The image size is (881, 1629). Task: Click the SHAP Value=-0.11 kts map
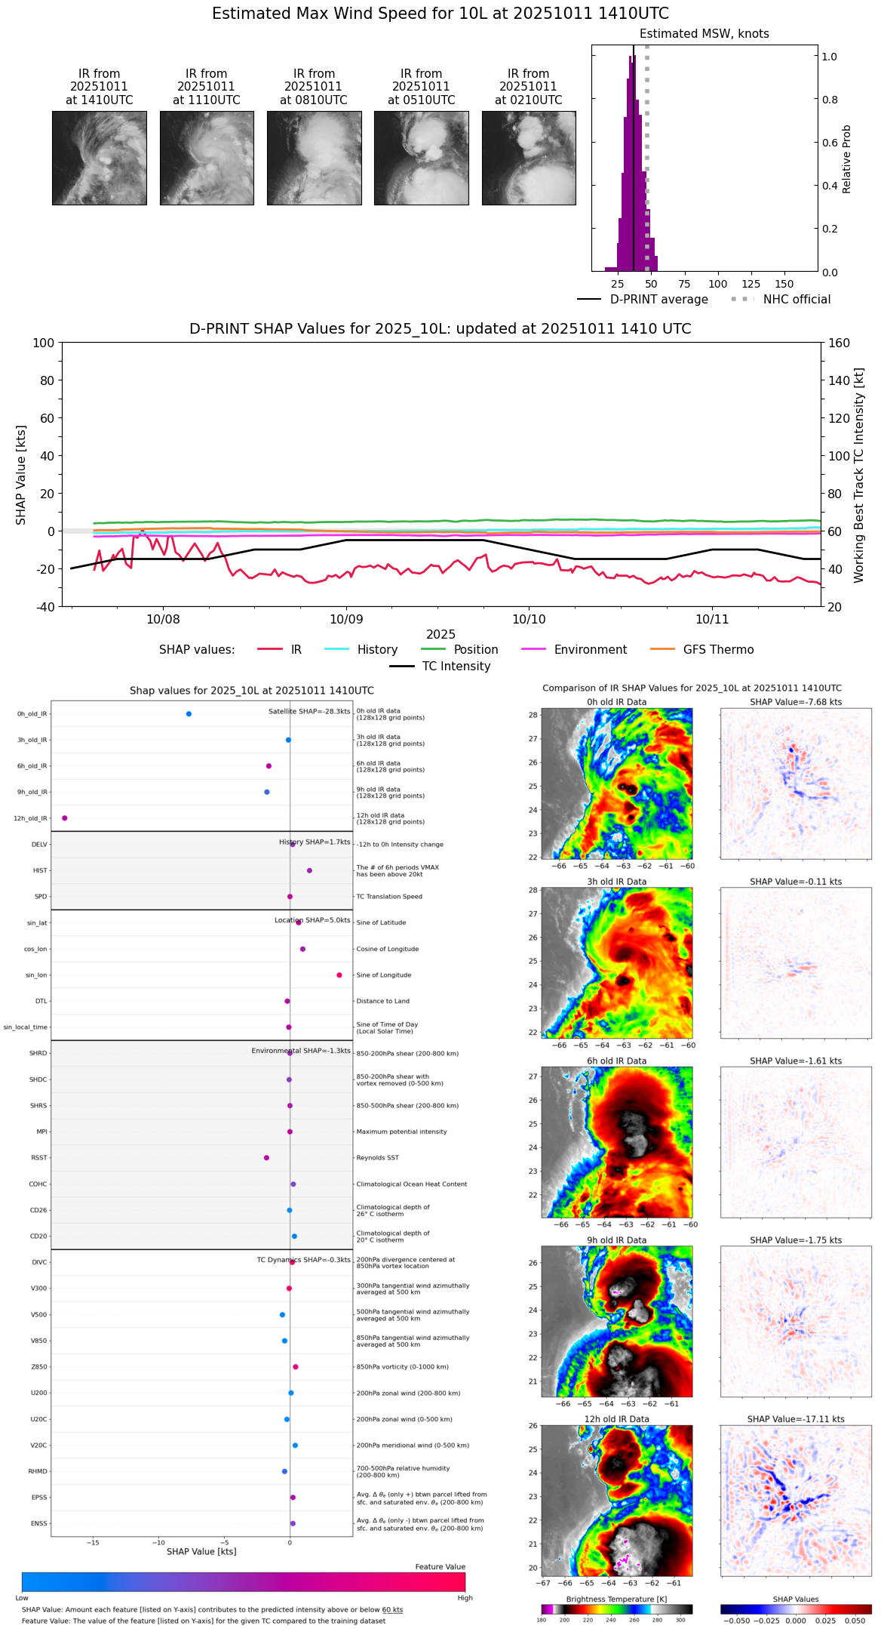coord(796,962)
